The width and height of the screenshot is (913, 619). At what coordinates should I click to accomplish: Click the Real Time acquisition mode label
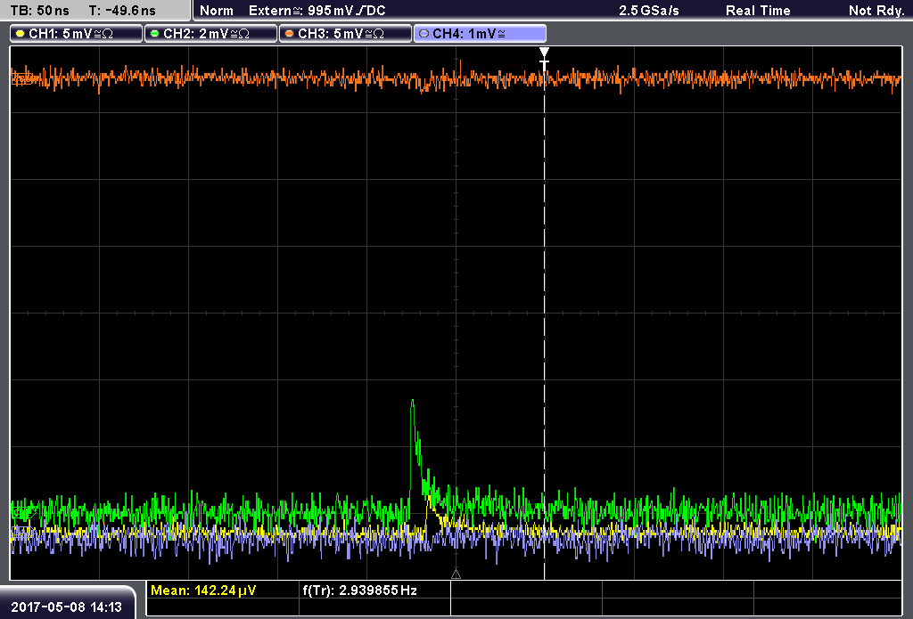758,11
